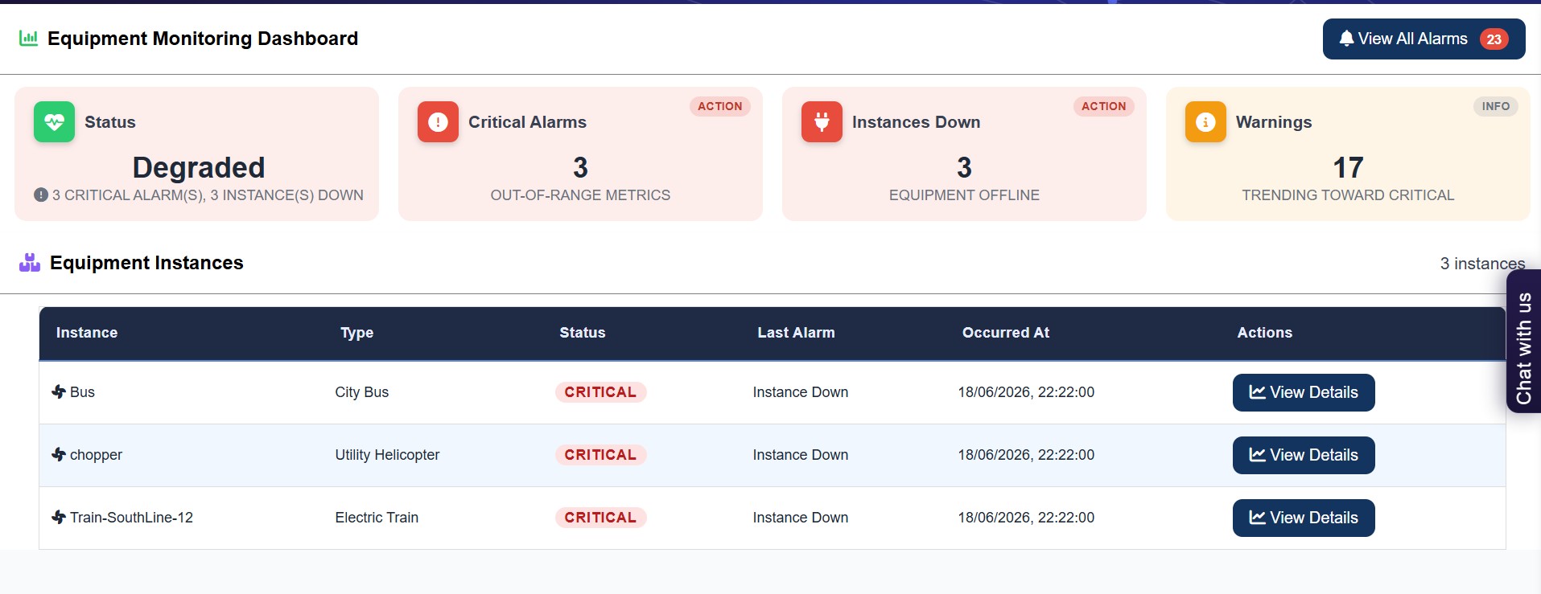
Task: Click the Train-SouthLine-12 row occurred-at timestamp
Action: [x=1026, y=518]
